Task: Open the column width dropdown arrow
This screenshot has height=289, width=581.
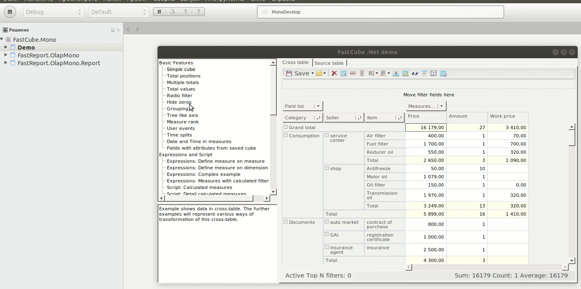Action: [x=389, y=73]
